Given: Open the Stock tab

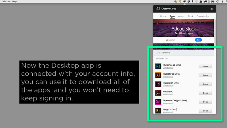Looking at the screenshot, I should pyautogui.click(x=190, y=16).
